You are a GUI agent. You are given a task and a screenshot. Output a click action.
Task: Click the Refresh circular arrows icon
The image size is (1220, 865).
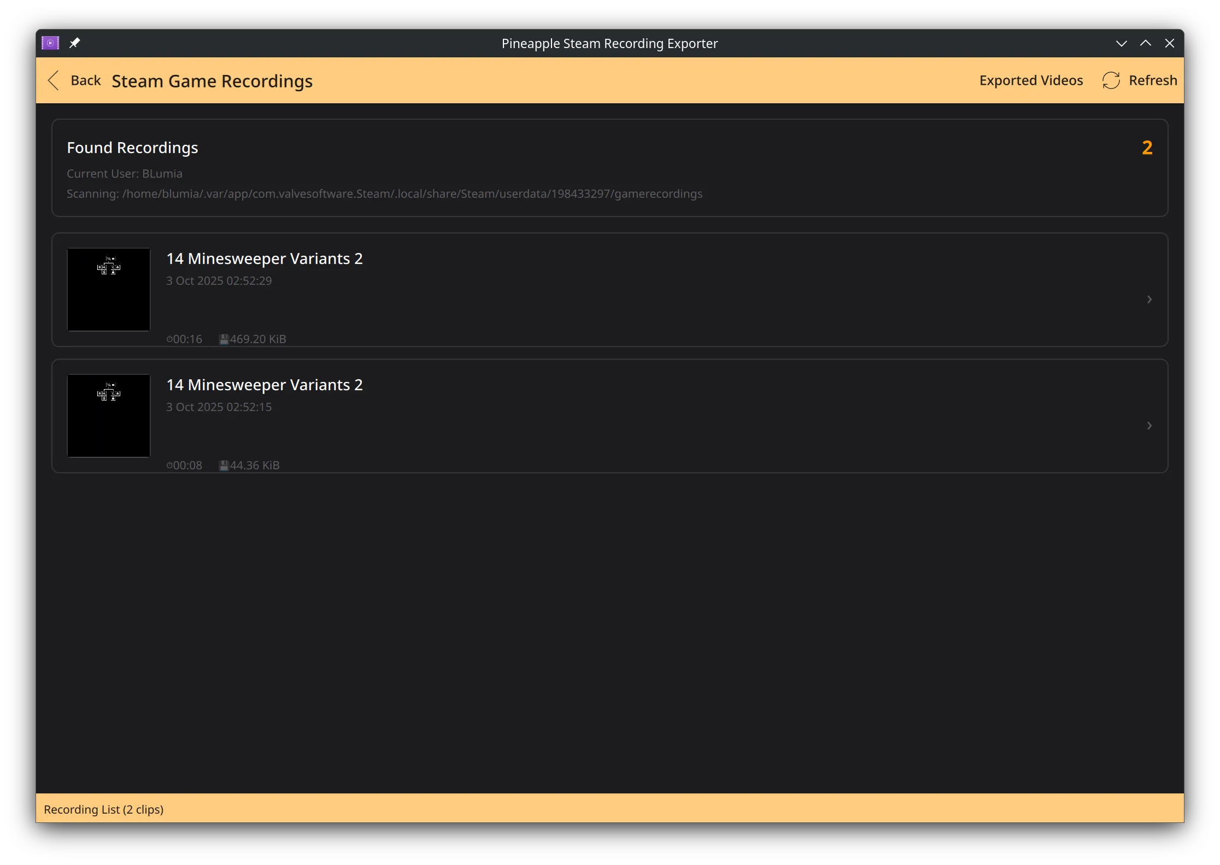[1111, 80]
